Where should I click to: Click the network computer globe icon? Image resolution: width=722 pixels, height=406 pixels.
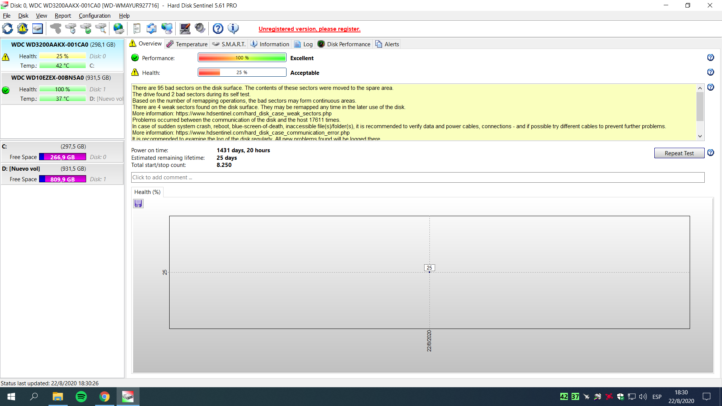coord(167,29)
